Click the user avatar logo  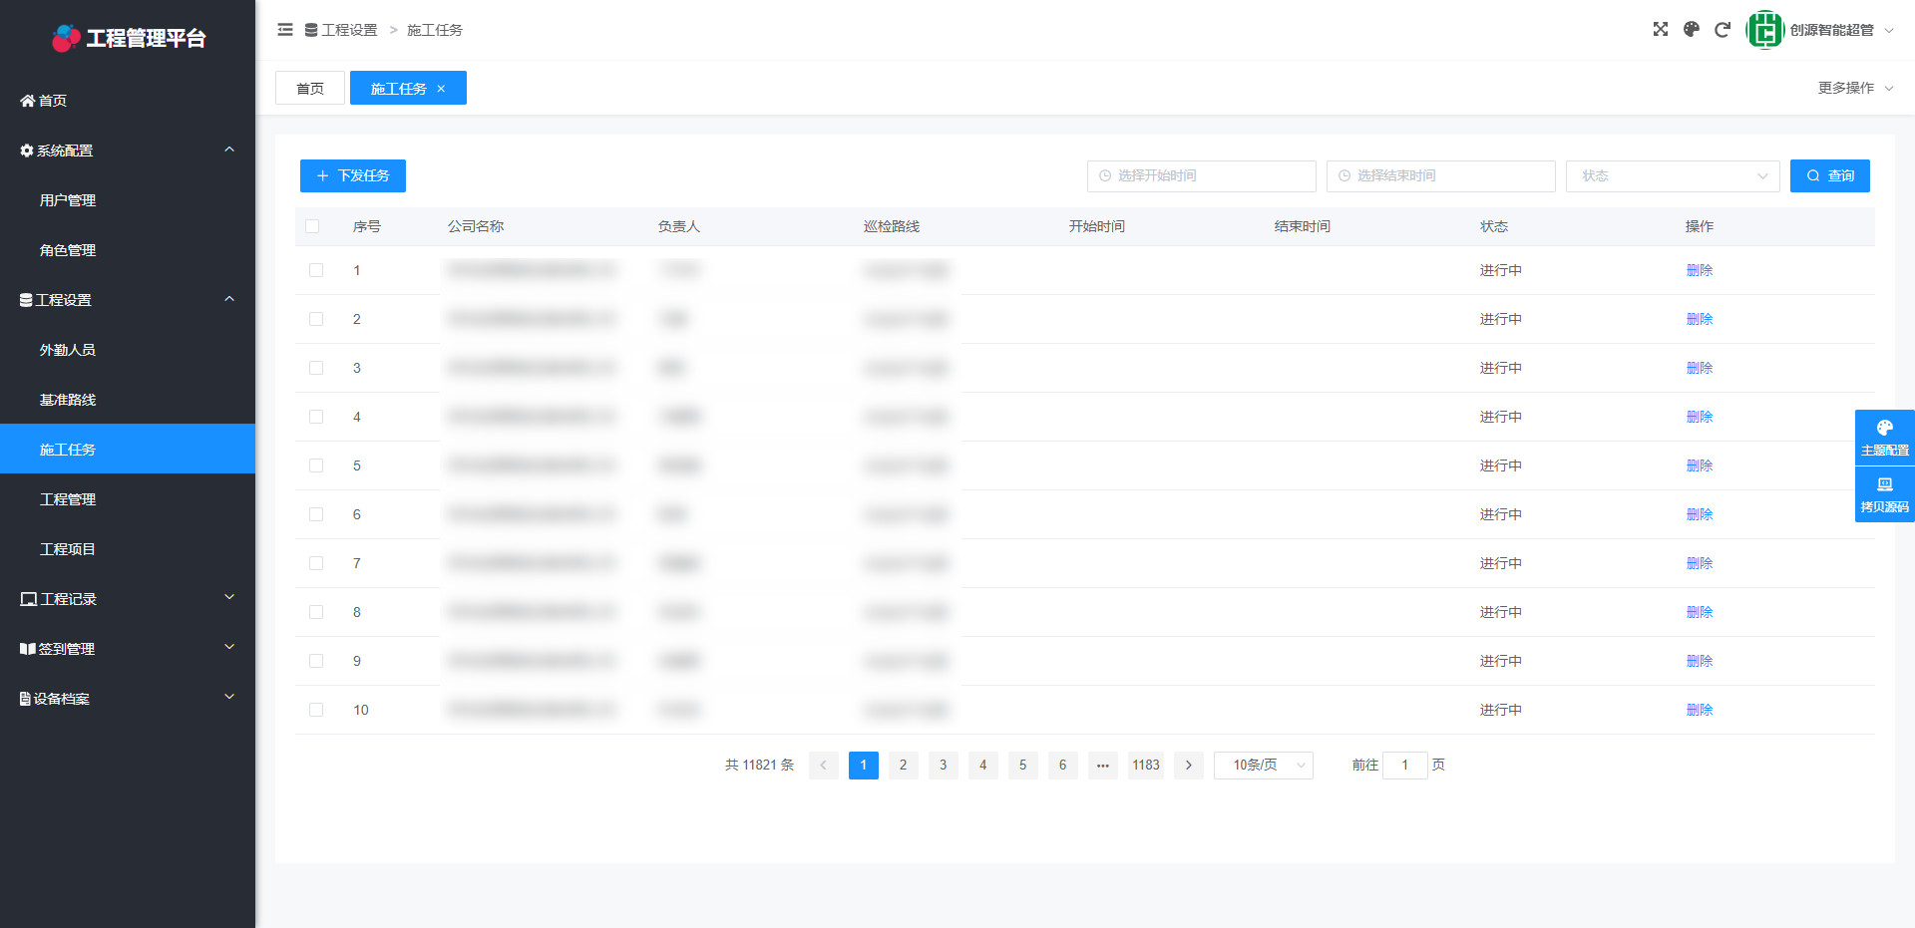(1764, 30)
